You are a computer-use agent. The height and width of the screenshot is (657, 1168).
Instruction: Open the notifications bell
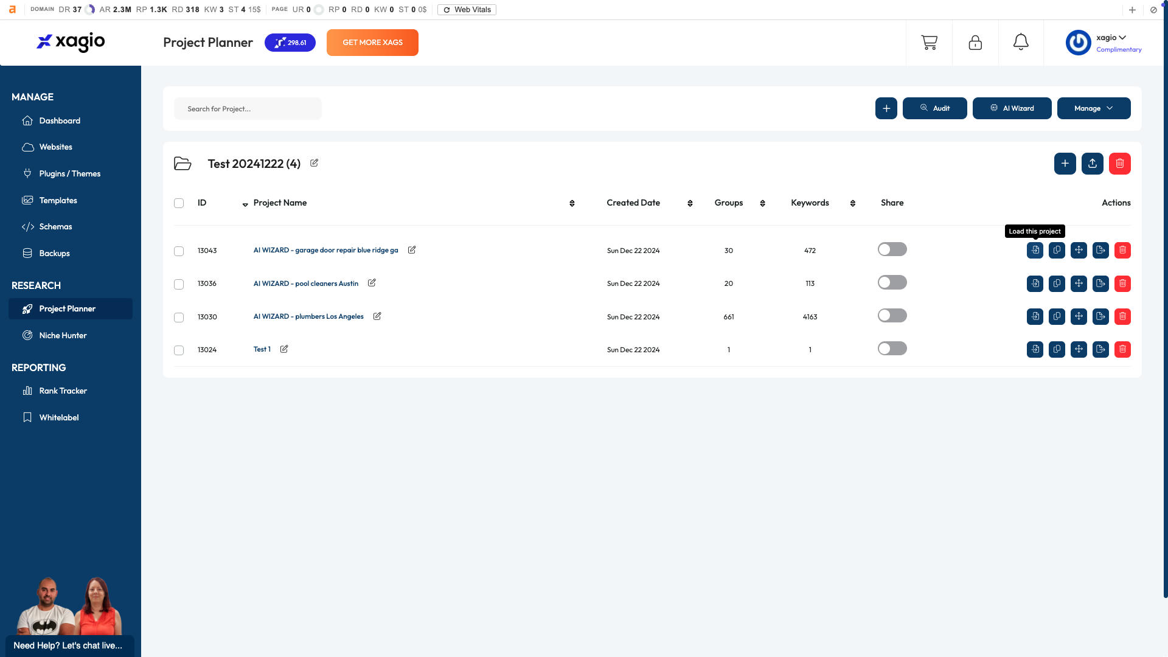click(1021, 42)
